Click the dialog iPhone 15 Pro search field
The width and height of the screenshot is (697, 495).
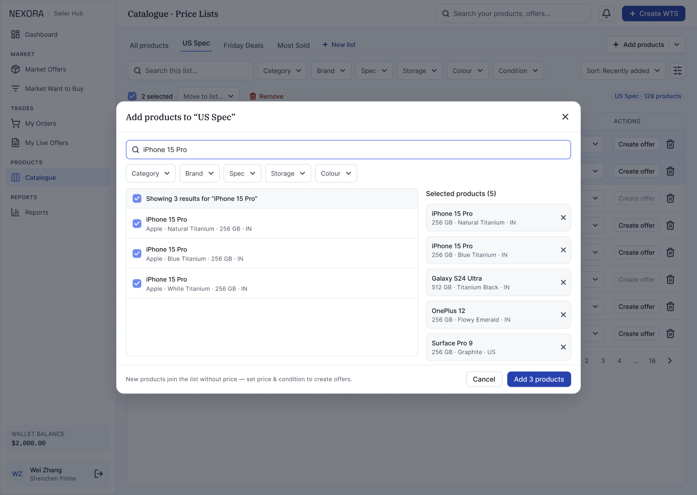coord(348,150)
